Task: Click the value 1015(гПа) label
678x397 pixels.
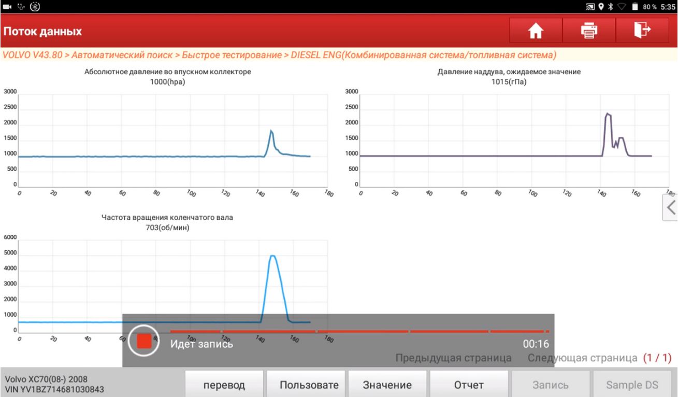Action: click(509, 81)
